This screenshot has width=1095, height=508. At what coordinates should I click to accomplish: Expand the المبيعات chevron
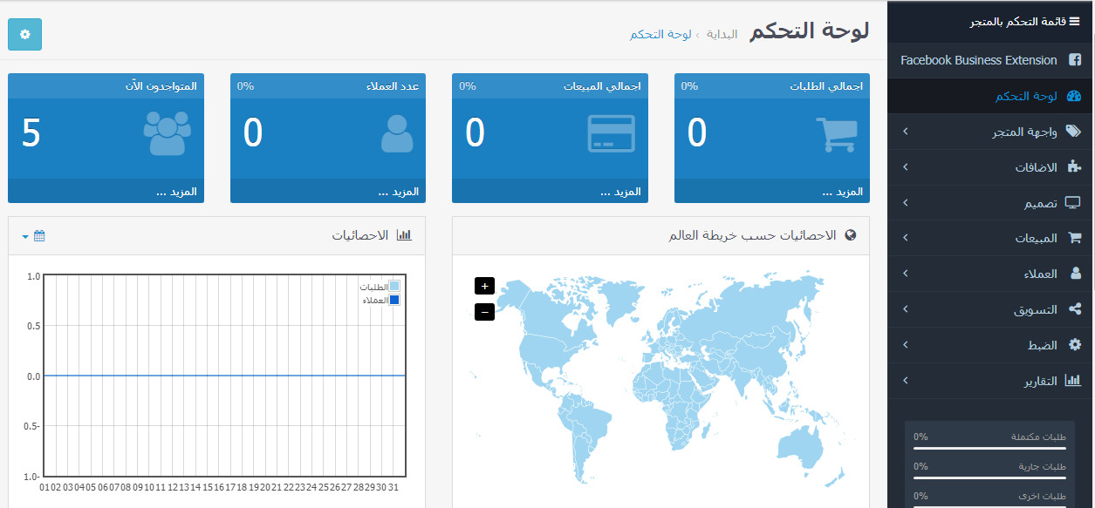905,238
